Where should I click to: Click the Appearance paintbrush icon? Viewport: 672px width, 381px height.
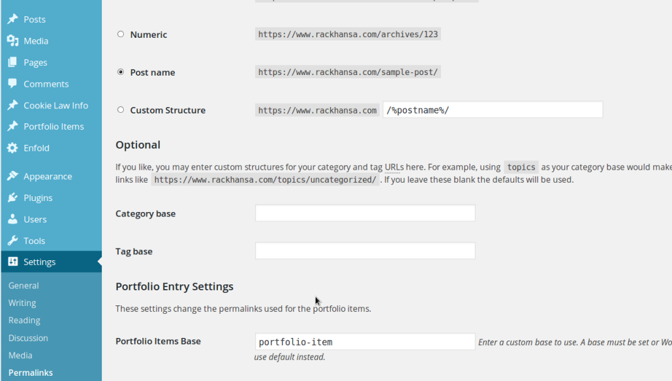click(12, 176)
